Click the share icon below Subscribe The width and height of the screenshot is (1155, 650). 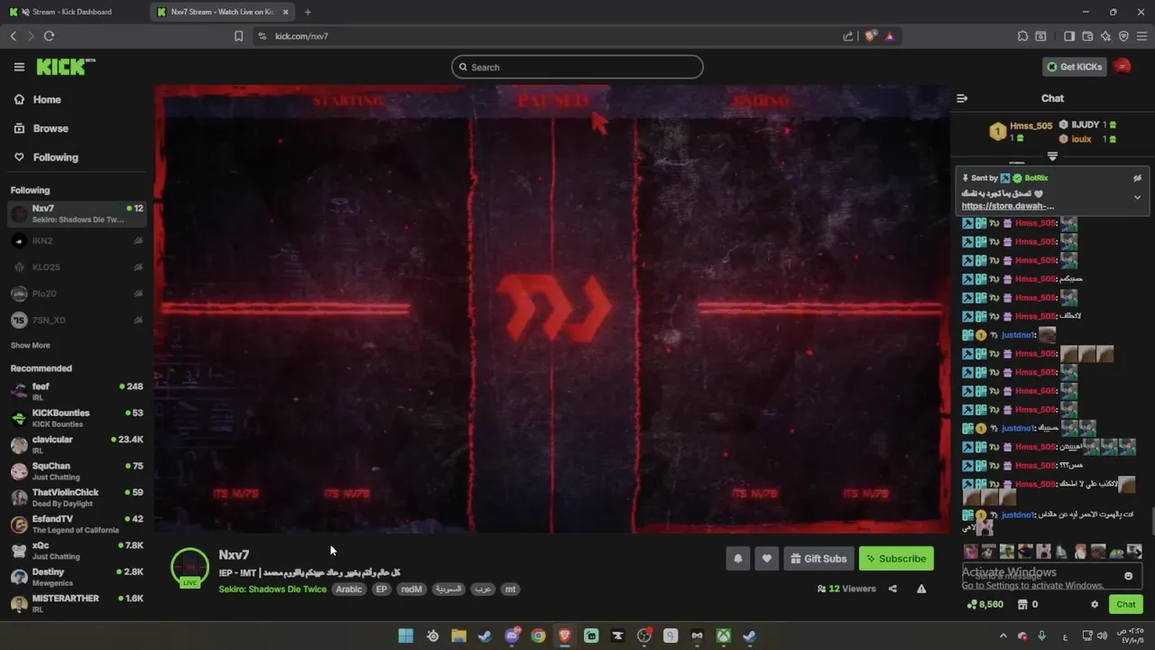tap(892, 589)
